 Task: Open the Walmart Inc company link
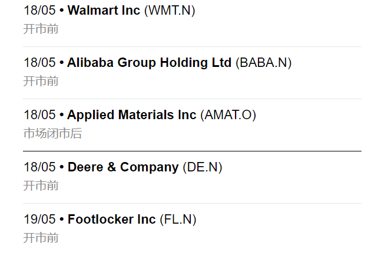click(104, 11)
